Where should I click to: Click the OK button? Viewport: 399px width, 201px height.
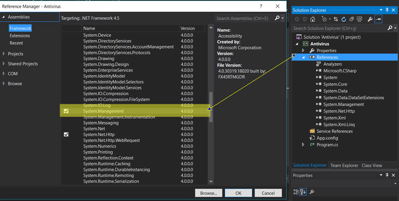pyautogui.click(x=238, y=193)
